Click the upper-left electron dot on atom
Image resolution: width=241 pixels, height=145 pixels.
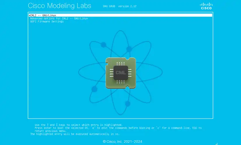coord(103,45)
